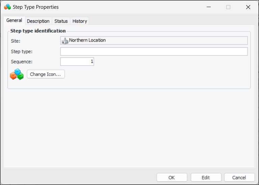Focus the Step type text field
The height and width of the screenshot is (185, 259).
pos(154,51)
